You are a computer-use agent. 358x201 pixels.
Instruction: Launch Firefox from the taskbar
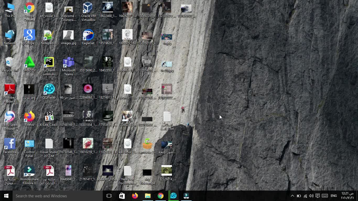135,196
